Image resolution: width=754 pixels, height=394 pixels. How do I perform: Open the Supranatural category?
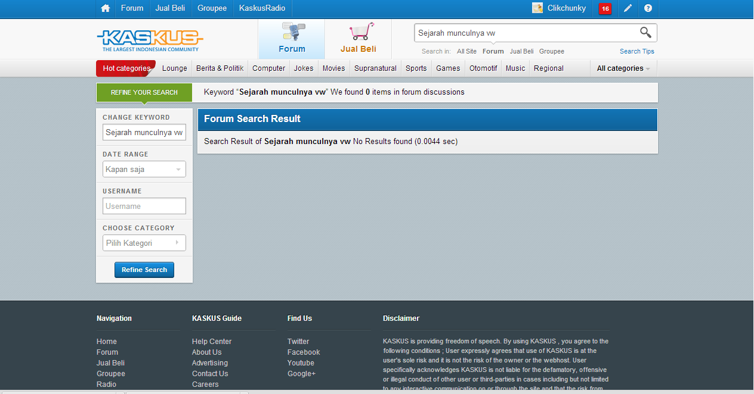coord(375,68)
